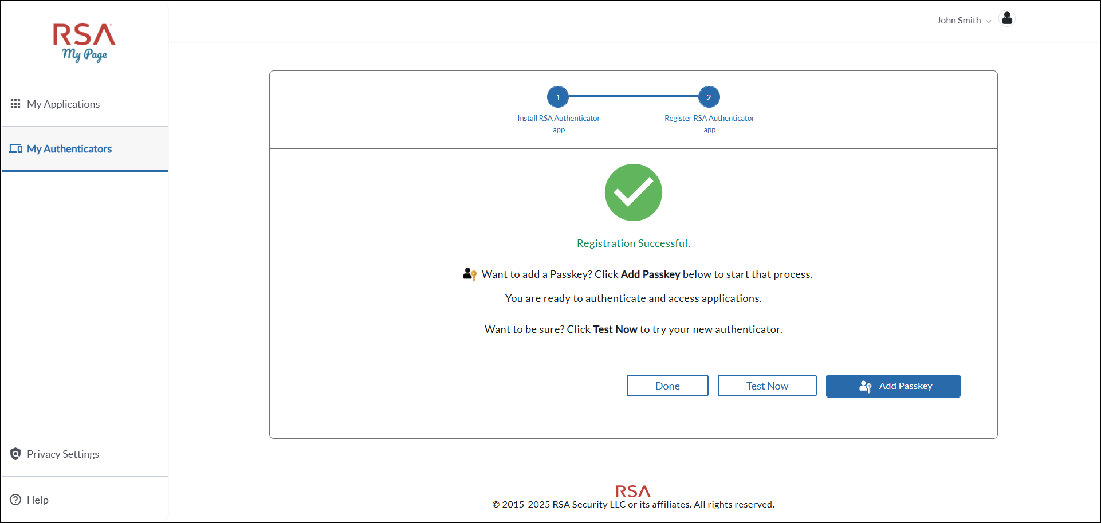Expand the John Smith dropdown chevron
This screenshot has height=523, width=1101.
pyautogui.click(x=988, y=21)
